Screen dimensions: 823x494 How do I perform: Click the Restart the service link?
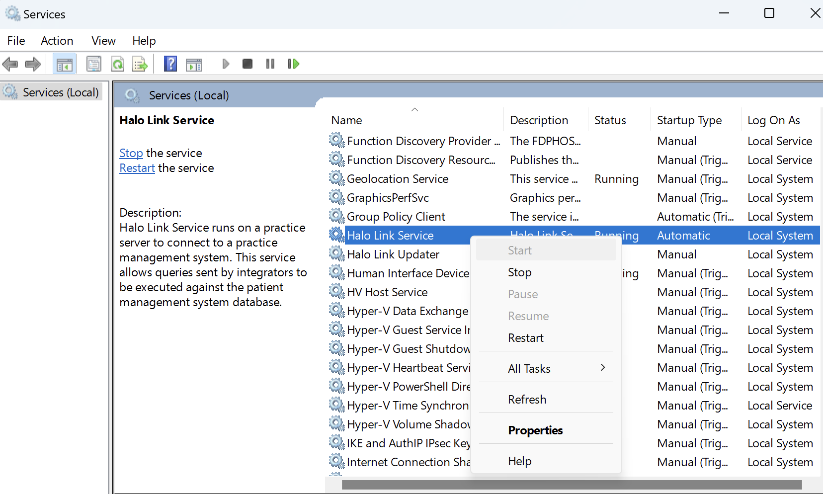point(137,168)
